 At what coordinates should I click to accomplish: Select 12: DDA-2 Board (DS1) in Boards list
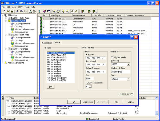pyautogui.click(x=57, y=78)
